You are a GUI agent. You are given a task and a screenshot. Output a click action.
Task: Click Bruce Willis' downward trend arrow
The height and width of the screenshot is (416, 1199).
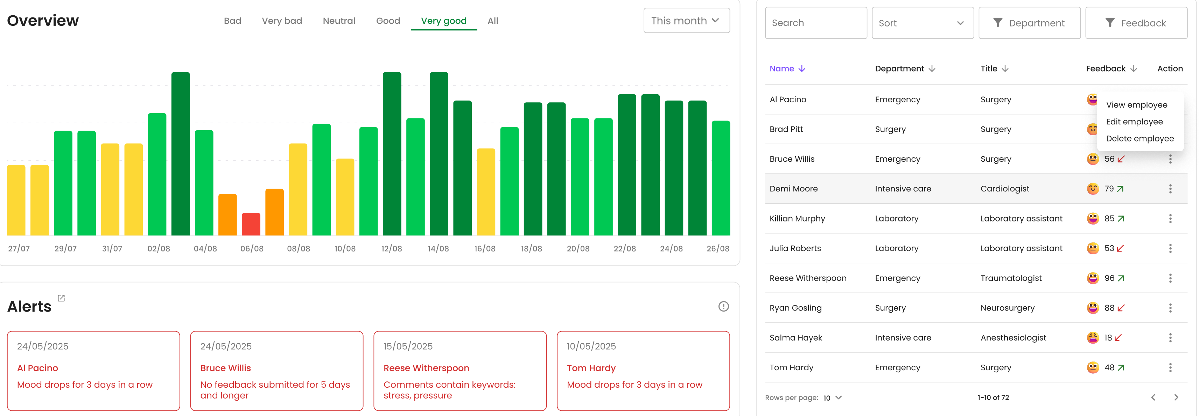pyautogui.click(x=1121, y=159)
